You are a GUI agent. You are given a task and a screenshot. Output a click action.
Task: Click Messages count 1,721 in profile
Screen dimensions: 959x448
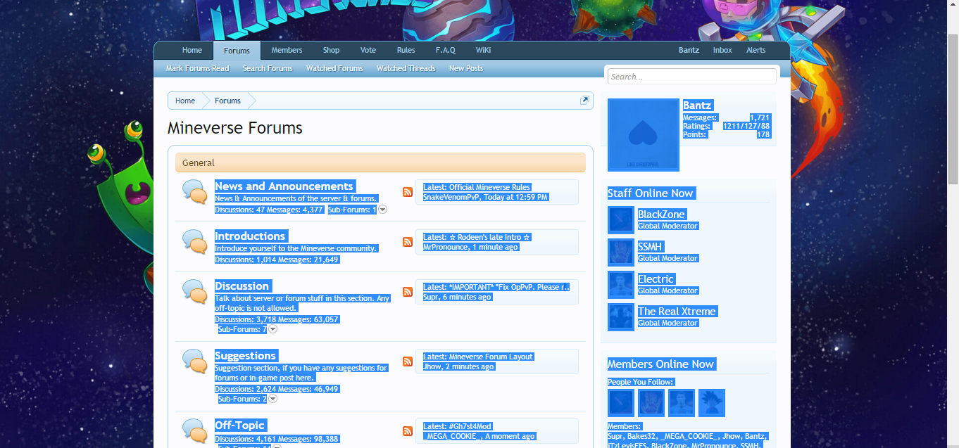point(760,118)
